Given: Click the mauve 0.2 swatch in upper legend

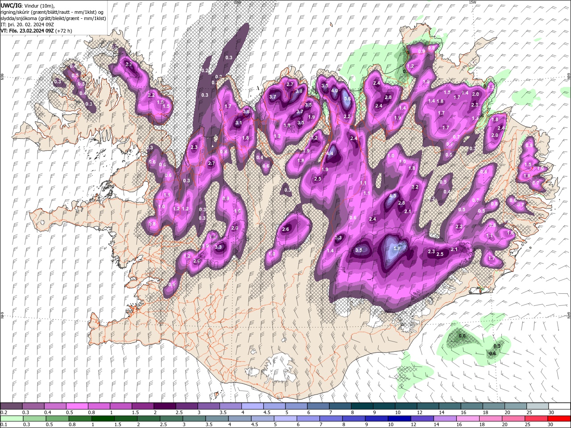Looking at the screenshot, I should click(12, 406).
